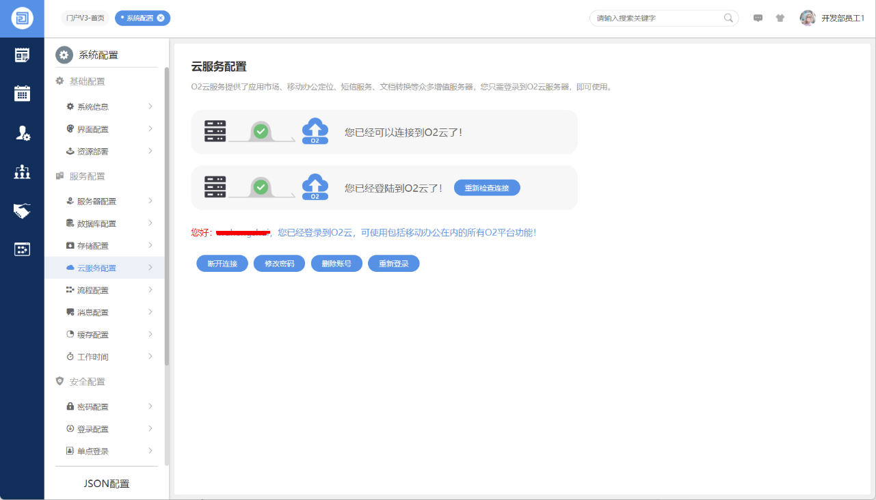Open the calendar icon in left navigation bar
This screenshot has height=500, width=876.
pos(22,94)
